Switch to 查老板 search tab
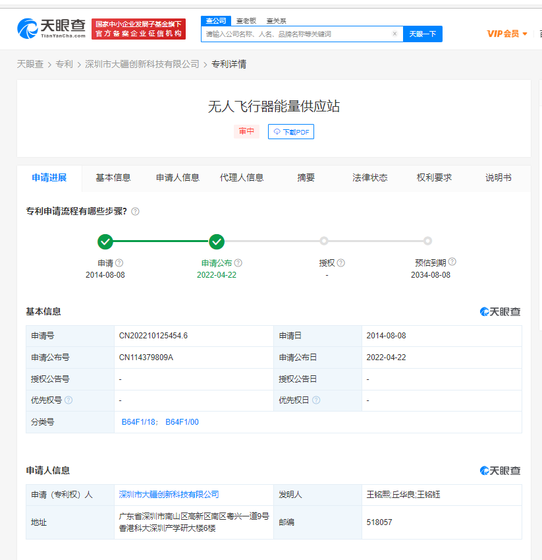Viewport: 542px width, 560px height. (247, 21)
